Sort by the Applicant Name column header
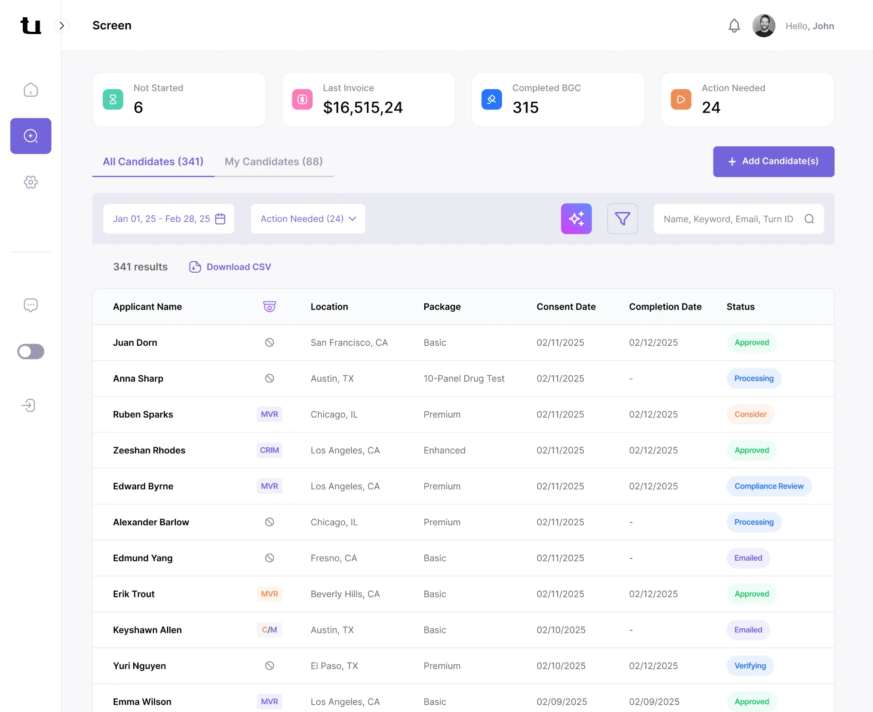 click(x=147, y=307)
